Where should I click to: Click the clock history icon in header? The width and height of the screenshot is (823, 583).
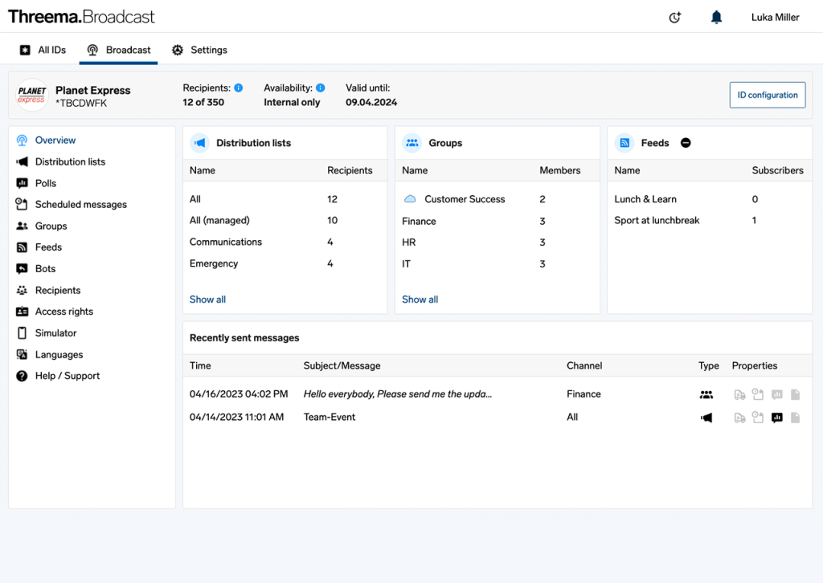click(675, 18)
